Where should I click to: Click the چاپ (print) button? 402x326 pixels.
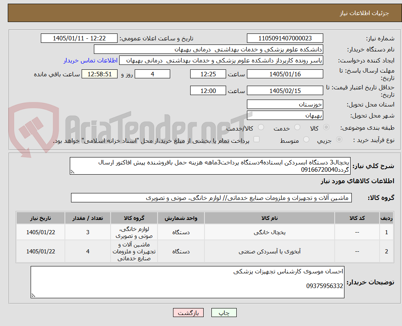tap(224, 313)
